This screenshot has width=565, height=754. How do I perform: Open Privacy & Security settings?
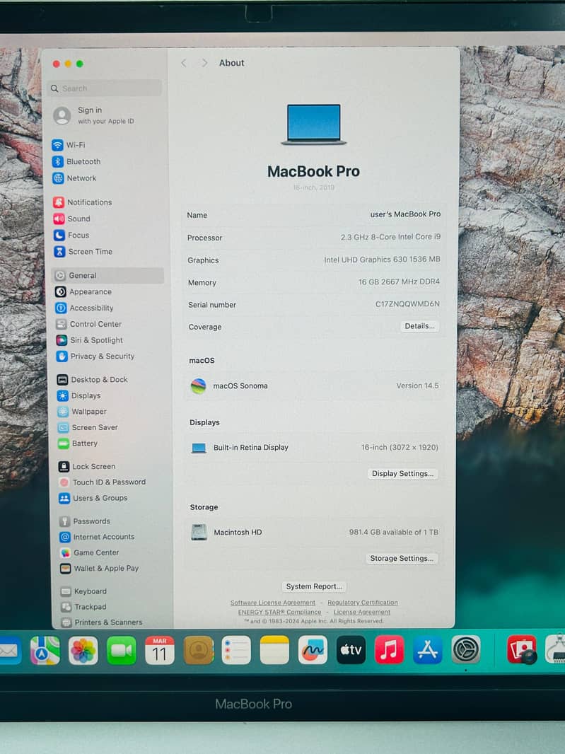tap(95, 356)
